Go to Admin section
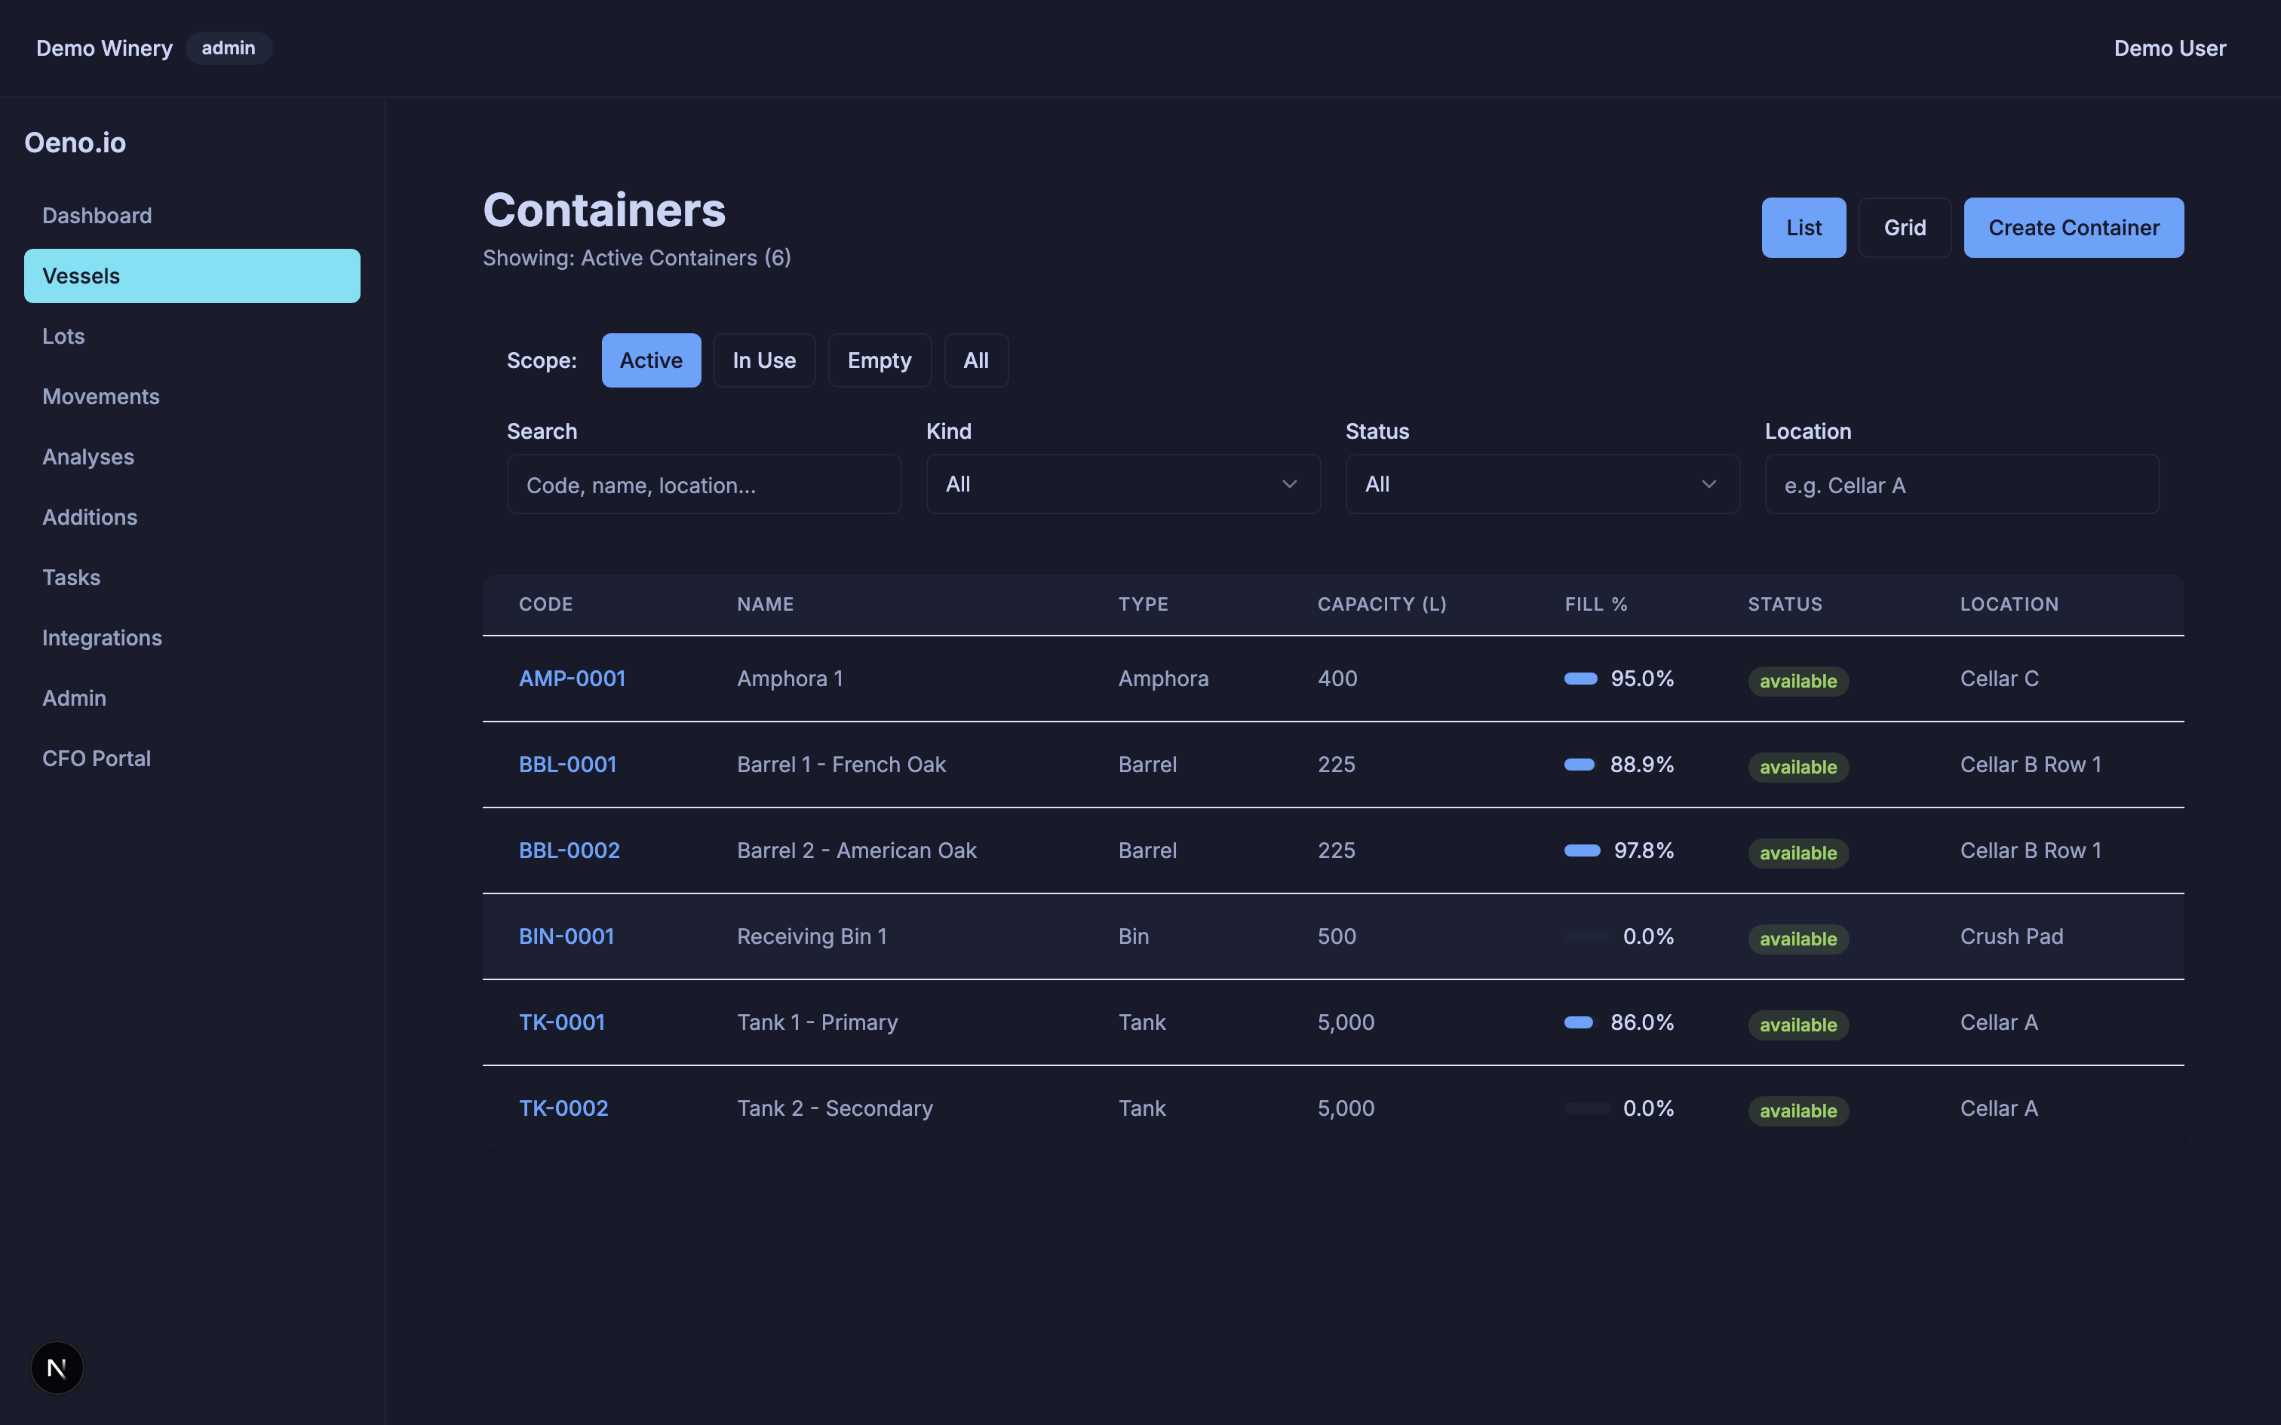Image resolution: width=2281 pixels, height=1425 pixels. coord(192,698)
